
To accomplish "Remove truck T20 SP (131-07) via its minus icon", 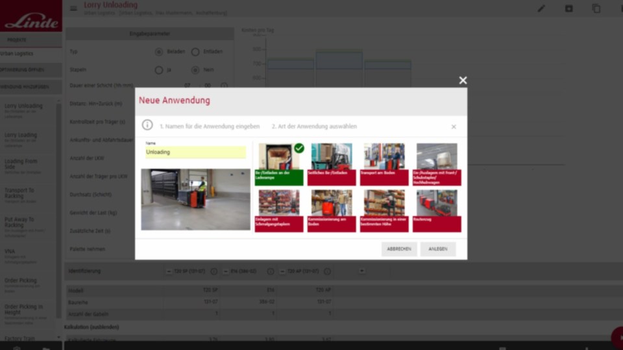I will 169,272.
